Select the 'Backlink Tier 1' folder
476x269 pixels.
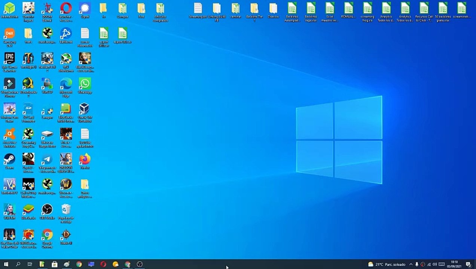[254, 12]
